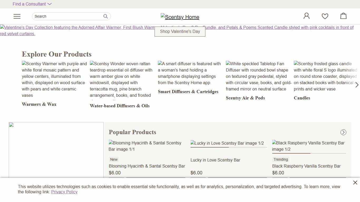Image resolution: width=360 pixels, height=202 pixels.
Task: Click the Shop Valentine's Day button
Action: 180,31
